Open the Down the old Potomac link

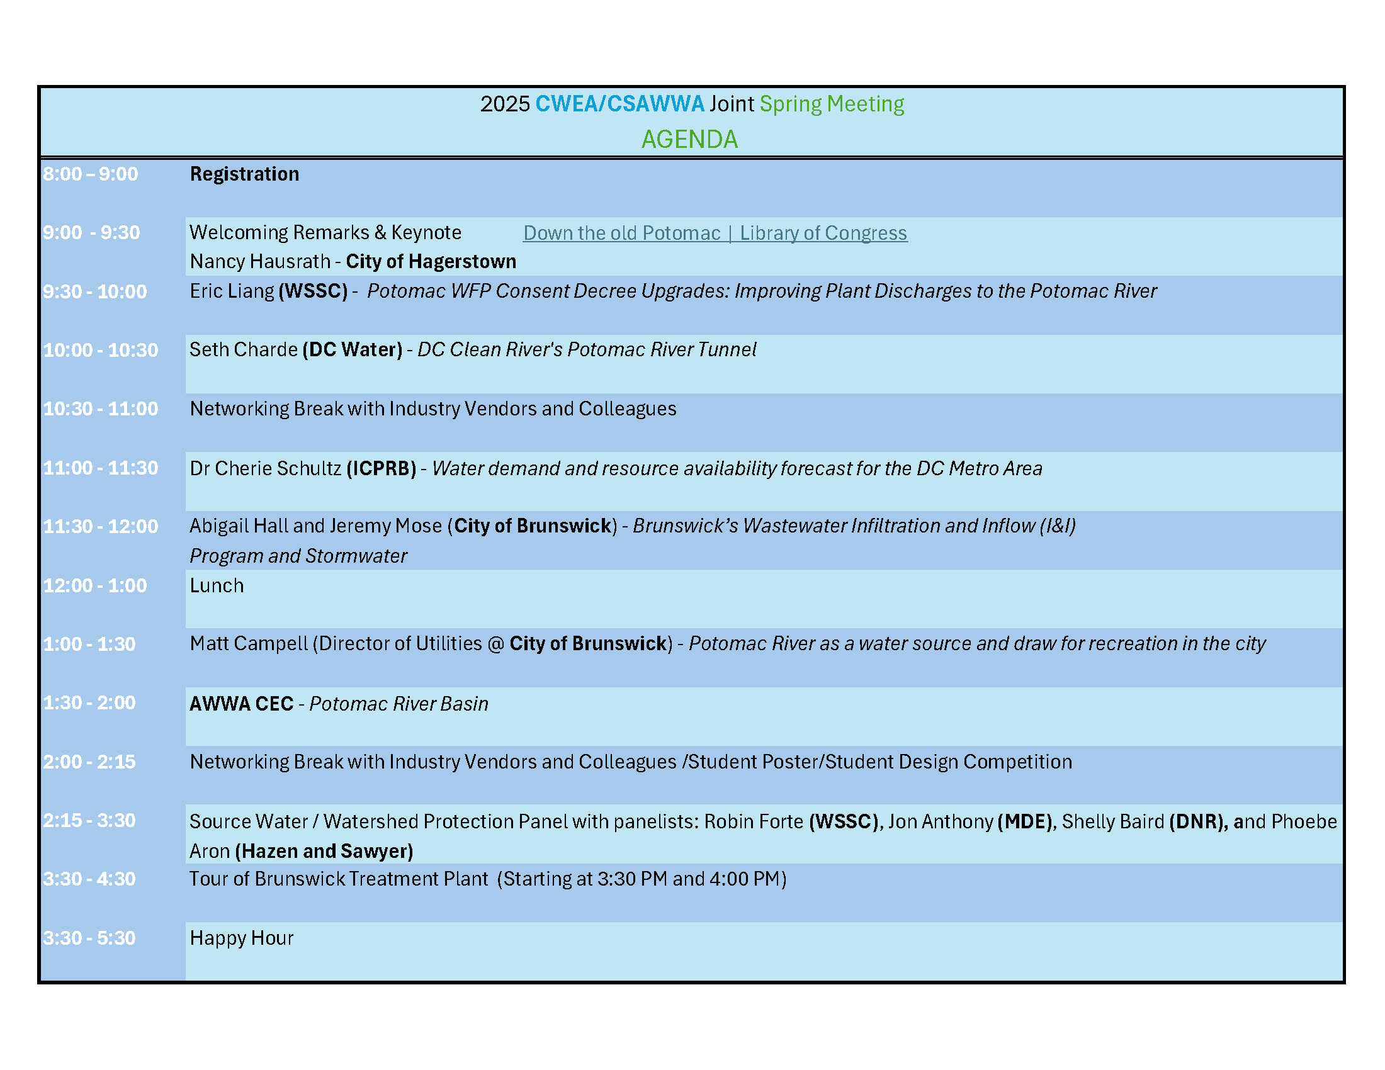pos(715,233)
